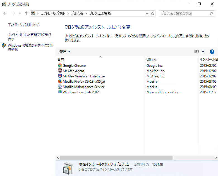Expand the chevron after コントロール パネル
Screen dimensions: 218x176
(x=68, y=13)
